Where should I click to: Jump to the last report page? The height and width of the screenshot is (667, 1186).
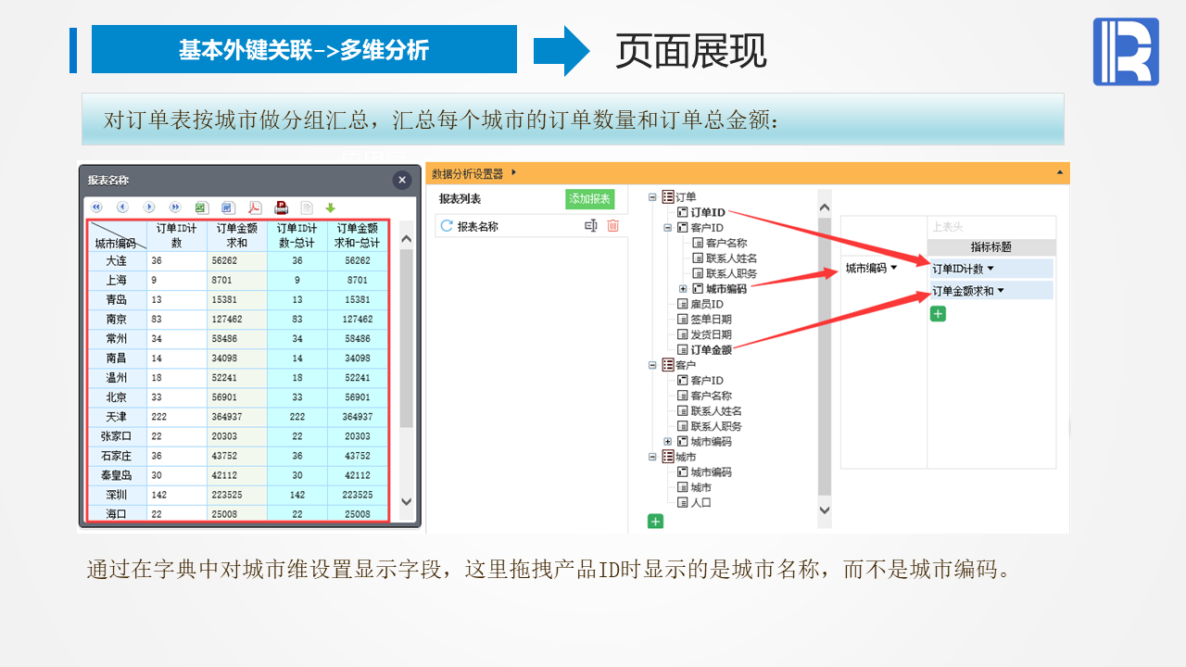click(174, 208)
